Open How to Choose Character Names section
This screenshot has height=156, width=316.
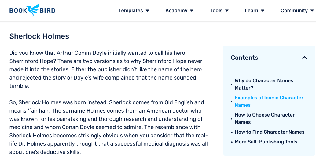(x=264, y=118)
